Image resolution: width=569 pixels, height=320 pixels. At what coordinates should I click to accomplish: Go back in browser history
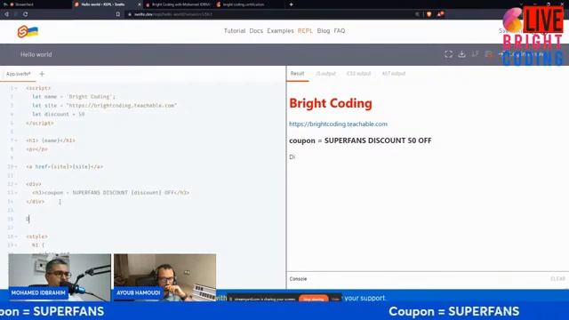pos(6,14)
